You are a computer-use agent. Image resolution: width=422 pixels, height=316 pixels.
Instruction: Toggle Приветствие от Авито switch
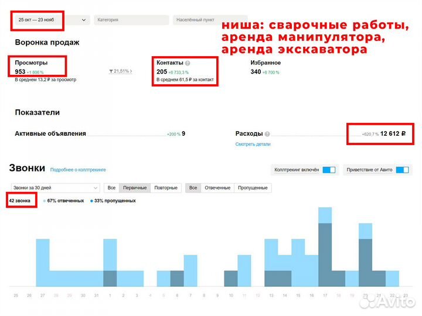[x=402, y=170]
